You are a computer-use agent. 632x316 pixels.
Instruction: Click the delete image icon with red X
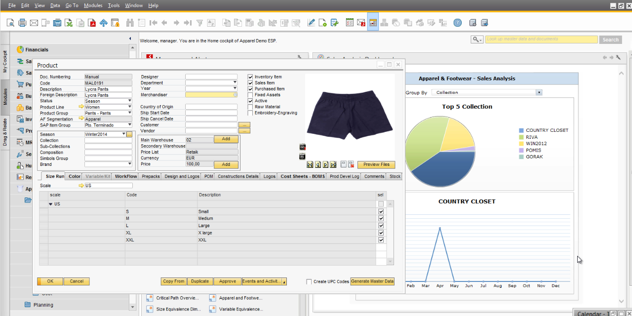click(x=351, y=164)
